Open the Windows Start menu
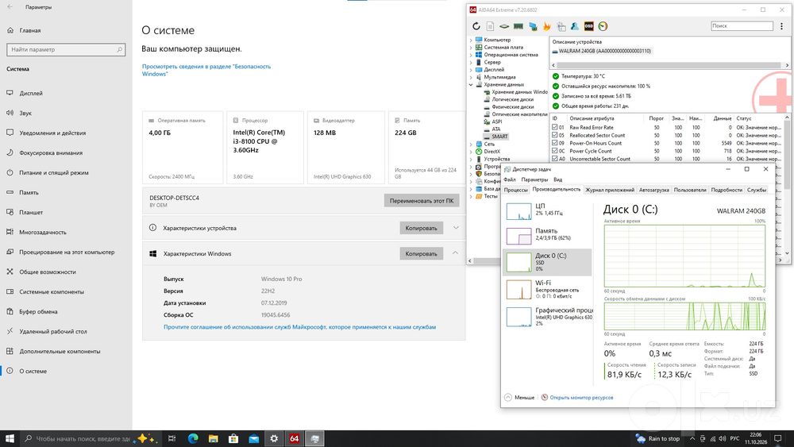This screenshot has width=794, height=447. (10, 438)
